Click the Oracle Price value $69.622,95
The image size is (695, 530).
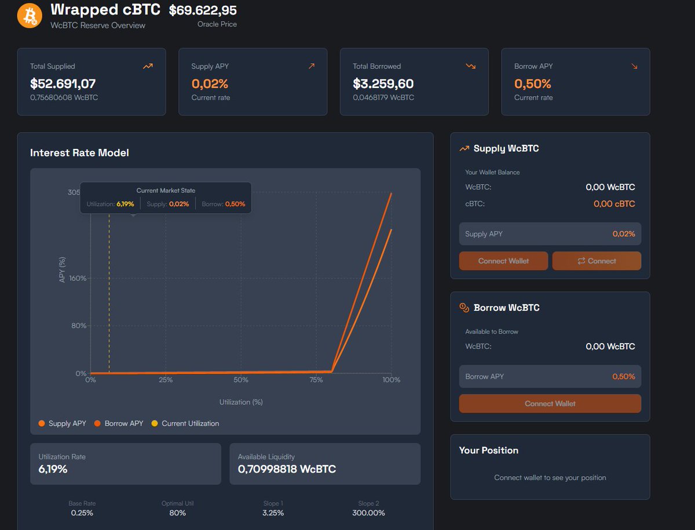(x=202, y=10)
